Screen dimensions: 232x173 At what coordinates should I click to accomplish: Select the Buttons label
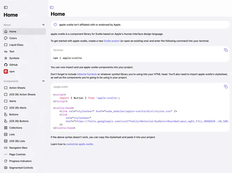point(14,115)
